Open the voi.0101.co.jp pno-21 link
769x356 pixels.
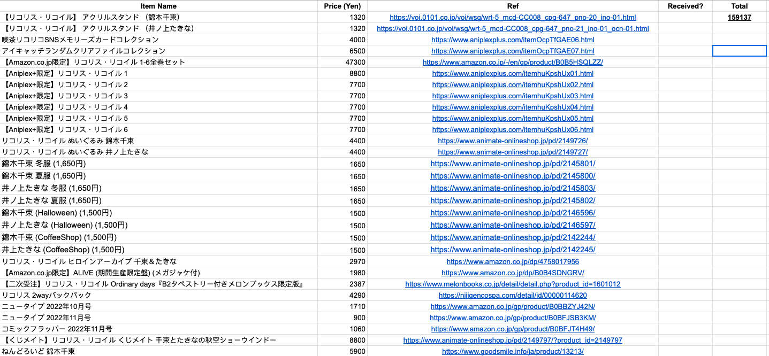coord(513,29)
